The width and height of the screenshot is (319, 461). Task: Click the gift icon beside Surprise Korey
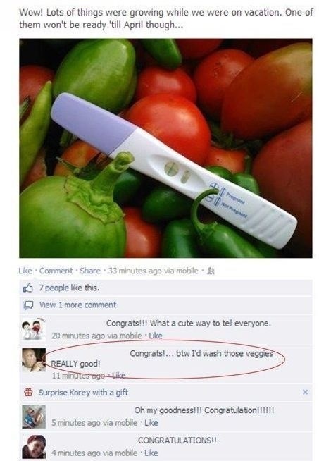28,392
